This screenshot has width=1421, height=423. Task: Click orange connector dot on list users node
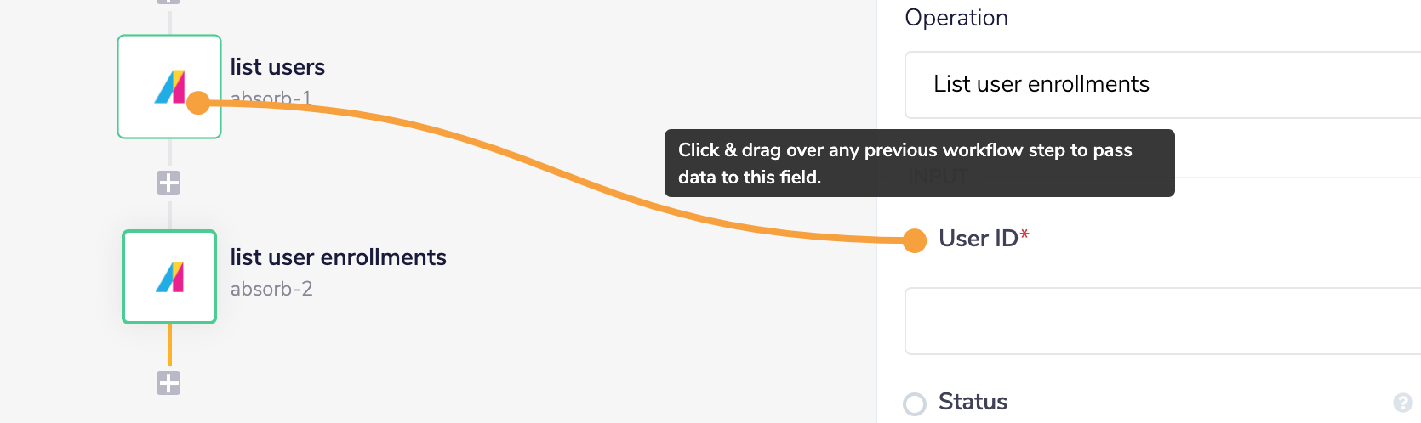tap(198, 103)
